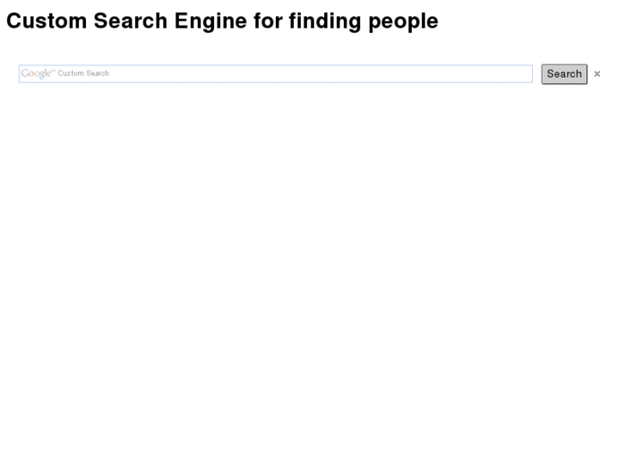
Task: Reset the search using the small gray cross
Action: 597,74
